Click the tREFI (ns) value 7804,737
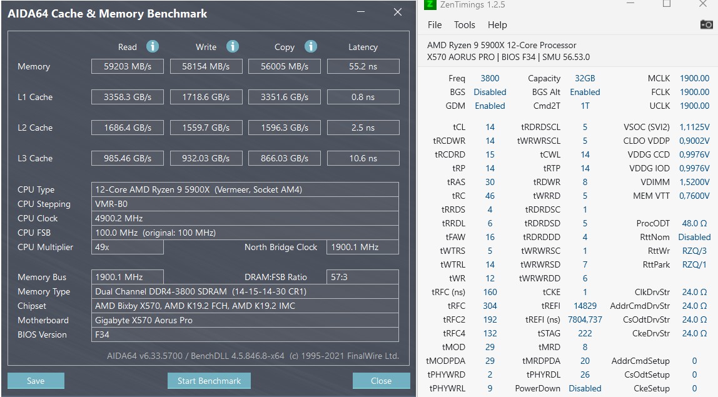Screen dimensions: 718x397 585,319
